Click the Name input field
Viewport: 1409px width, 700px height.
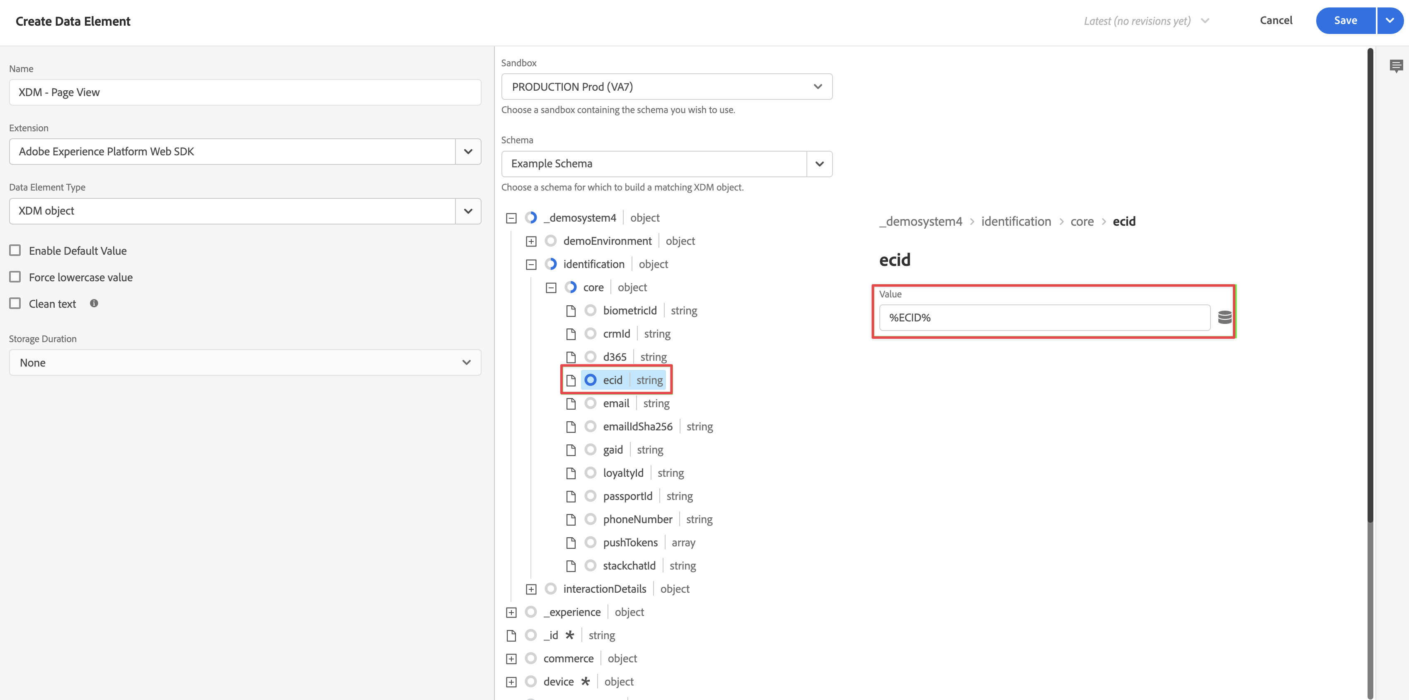click(x=245, y=92)
